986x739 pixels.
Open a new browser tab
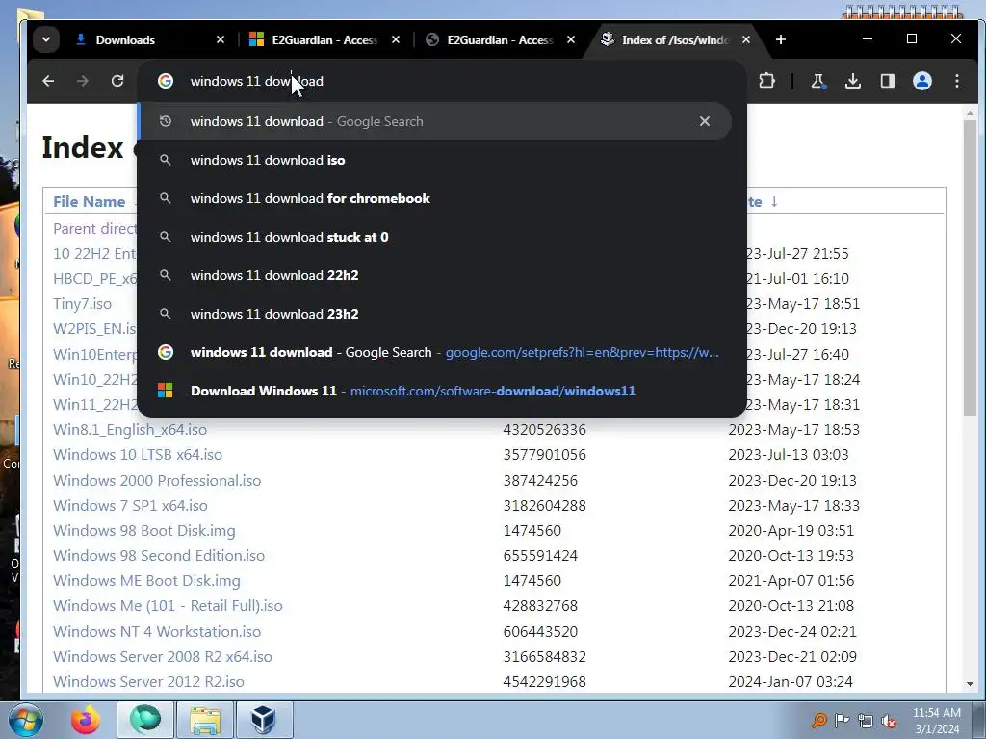[780, 39]
